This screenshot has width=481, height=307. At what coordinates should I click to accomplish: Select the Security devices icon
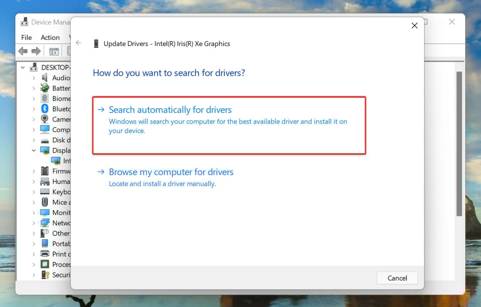(45, 275)
